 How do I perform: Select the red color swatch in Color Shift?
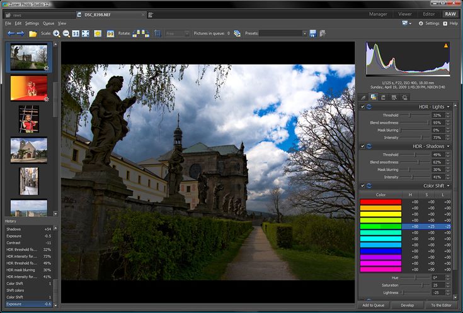click(380, 201)
